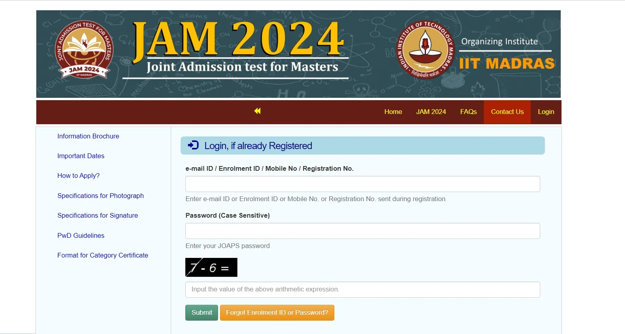Open PwD Guidelines link
The width and height of the screenshot is (625, 334).
[81, 235]
